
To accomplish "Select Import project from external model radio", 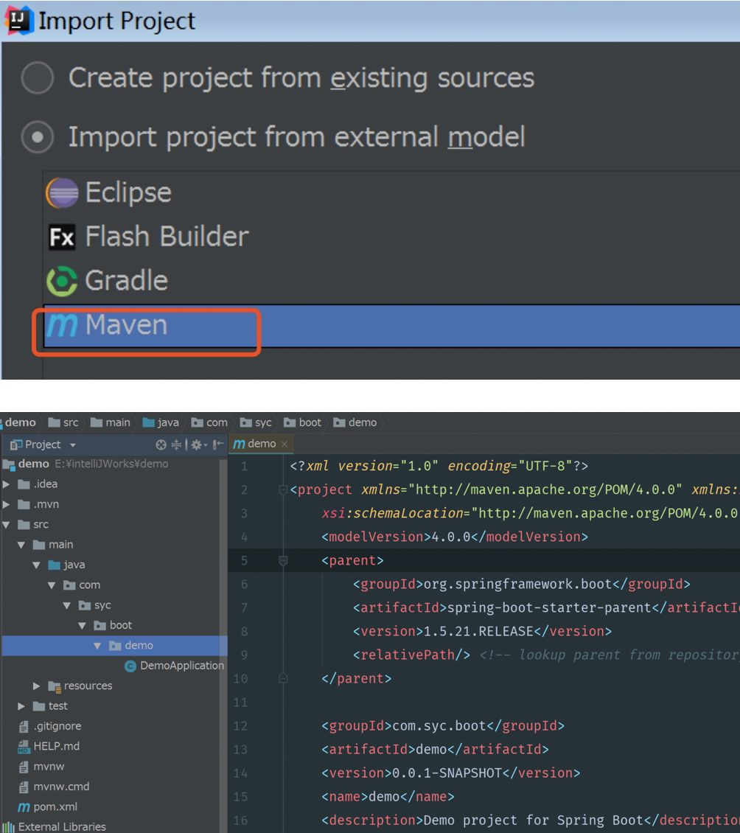I will [x=37, y=137].
